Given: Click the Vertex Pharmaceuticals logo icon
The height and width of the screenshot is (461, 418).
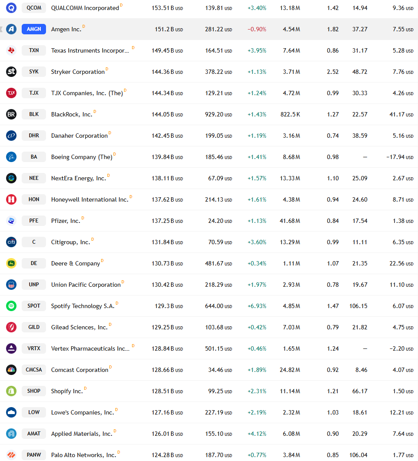Looking at the screenshot, I should coord(11,348).
